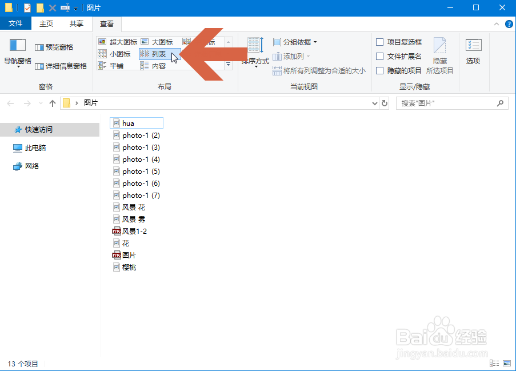Select the file hua
516x371 pixels.
pos(137,123)
